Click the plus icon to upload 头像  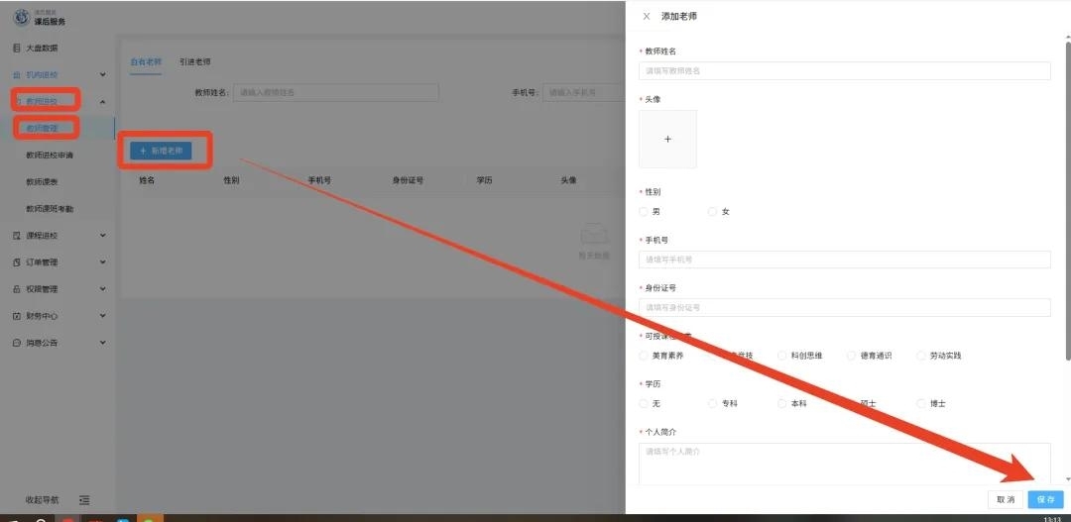[x=667, y=140]
